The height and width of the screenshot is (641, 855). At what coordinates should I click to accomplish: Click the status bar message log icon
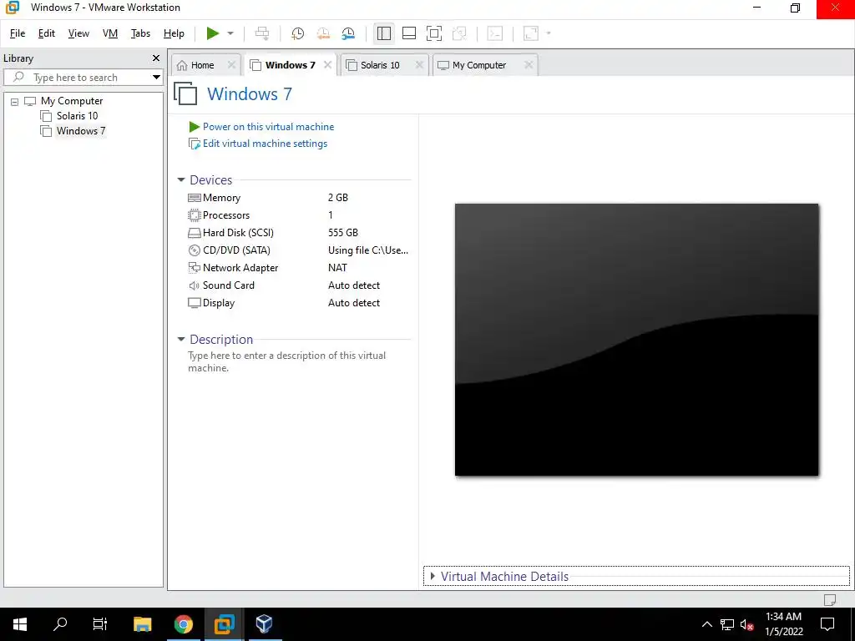829,599
